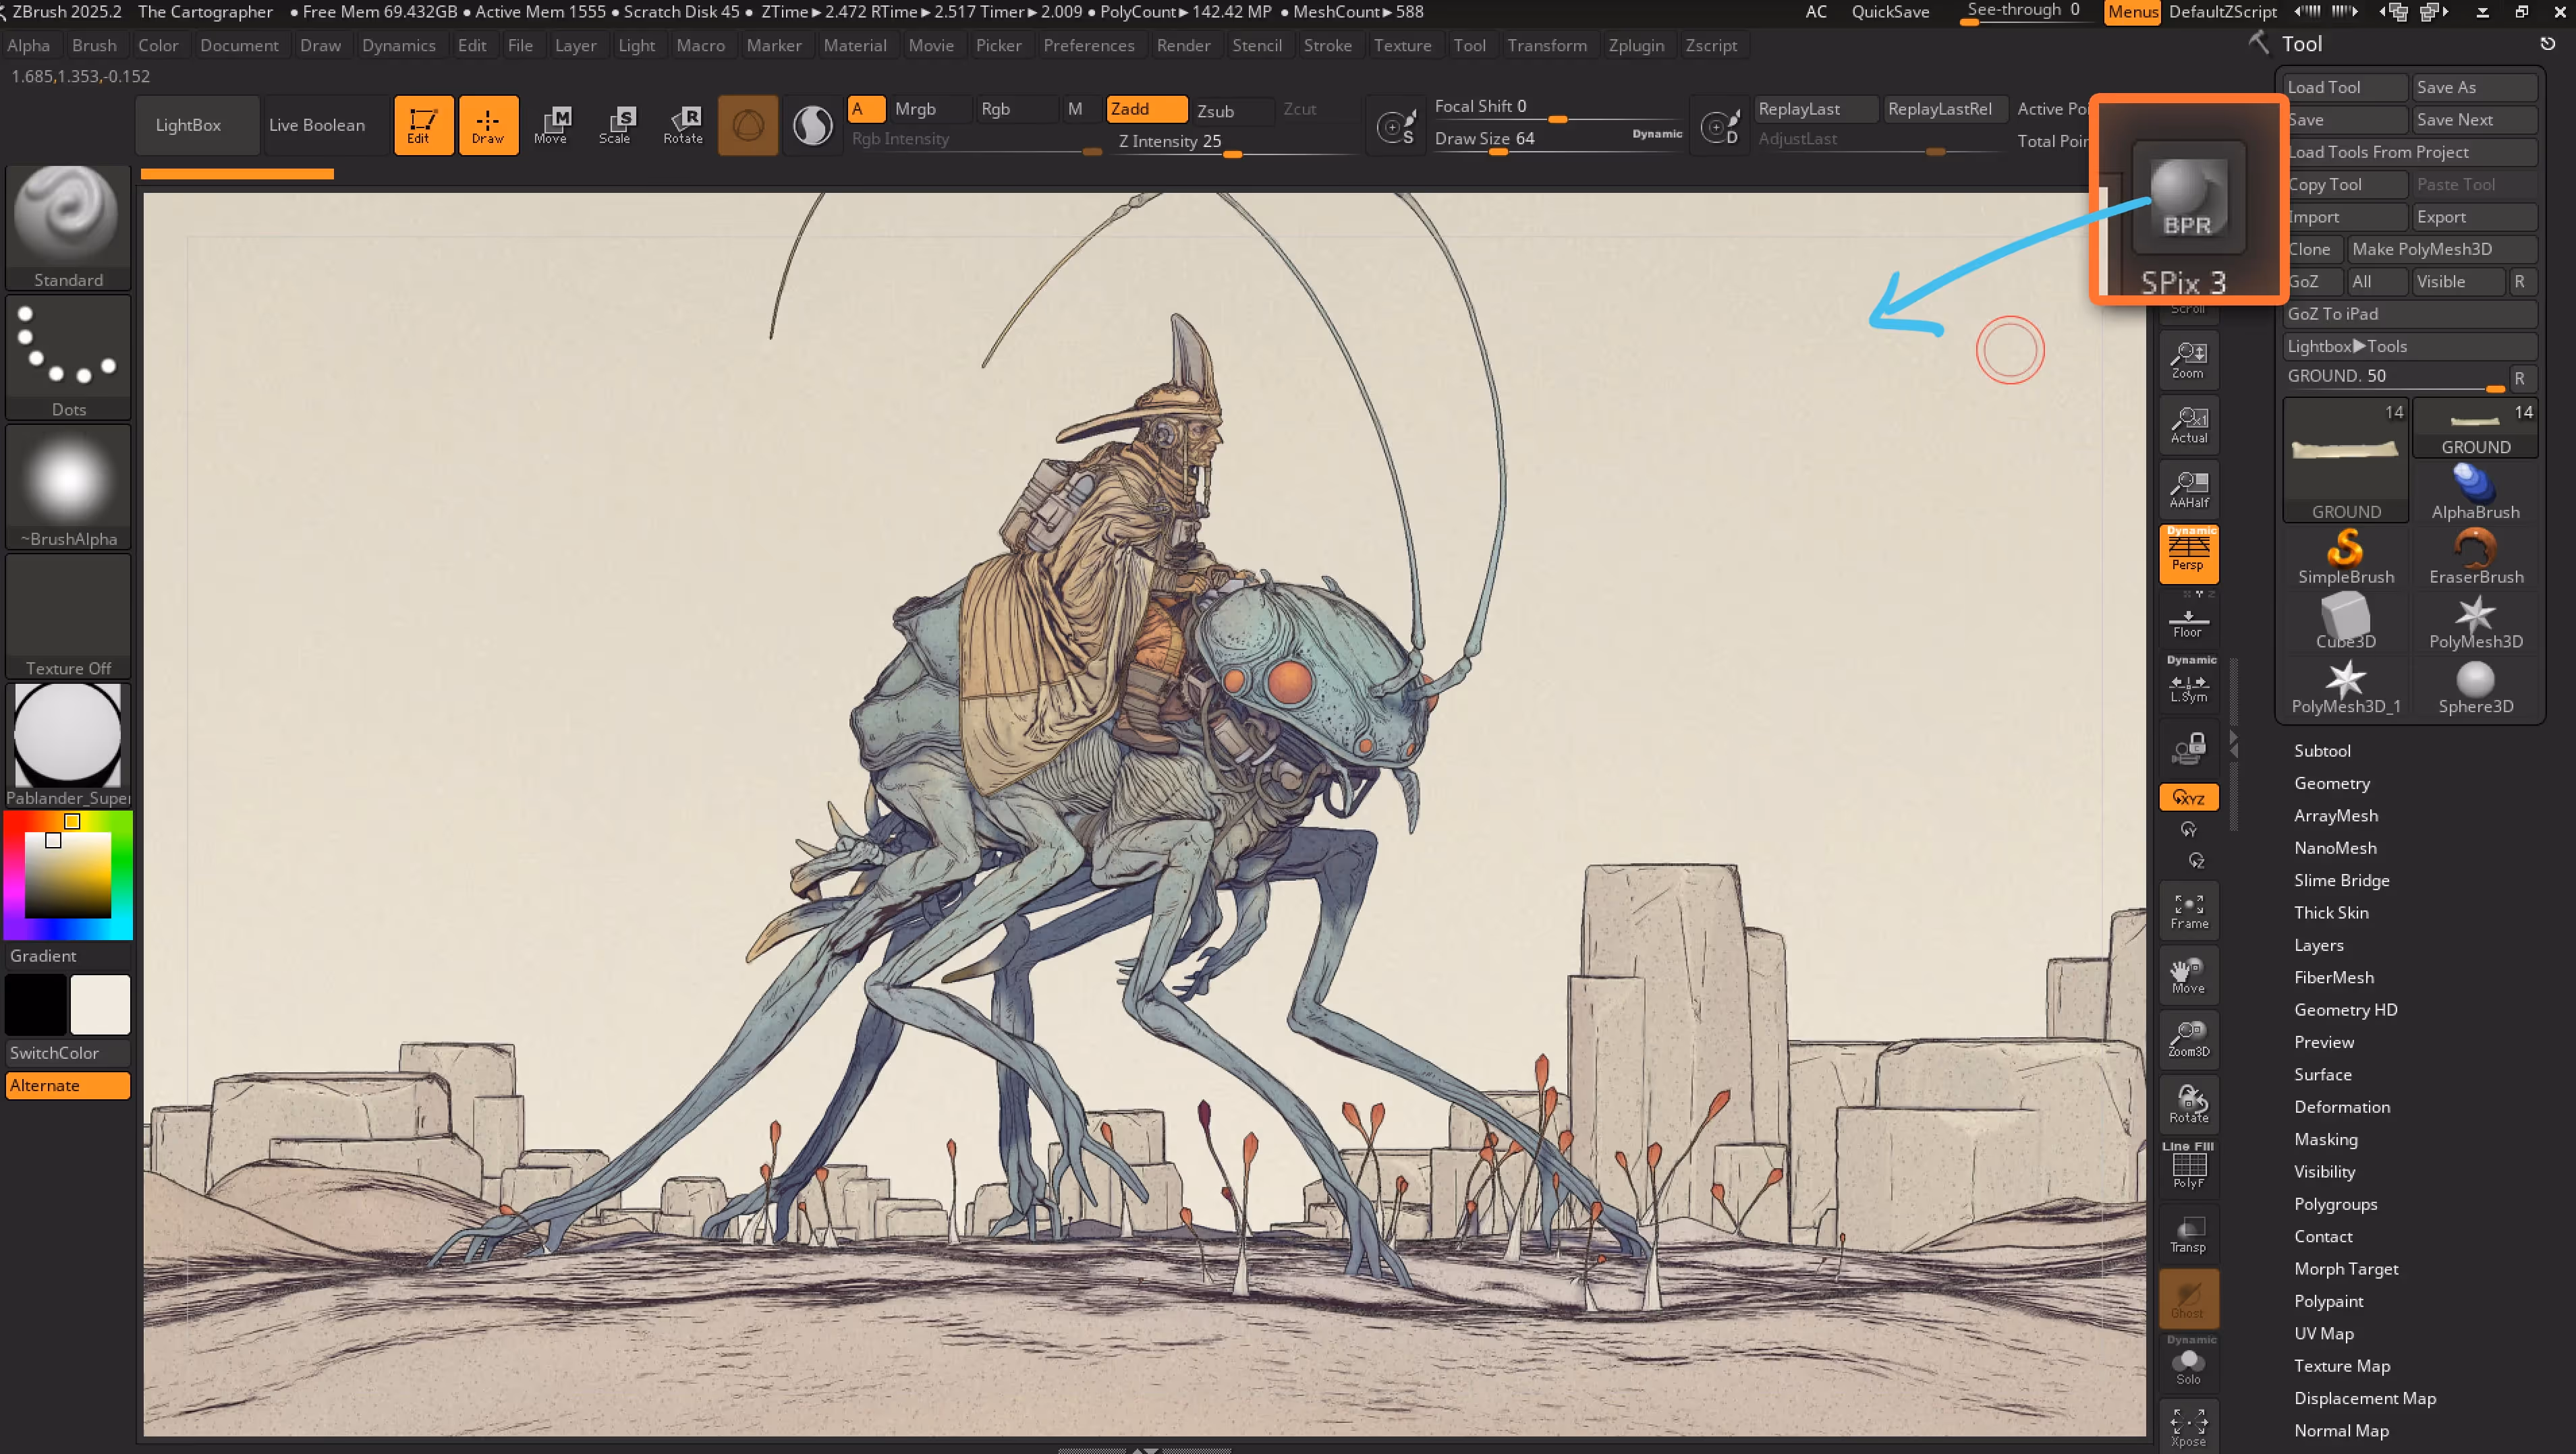The height and width of the screenshot is (1454, 2576).
Task: Click the Frame view icon
Action: [2189, 910]
